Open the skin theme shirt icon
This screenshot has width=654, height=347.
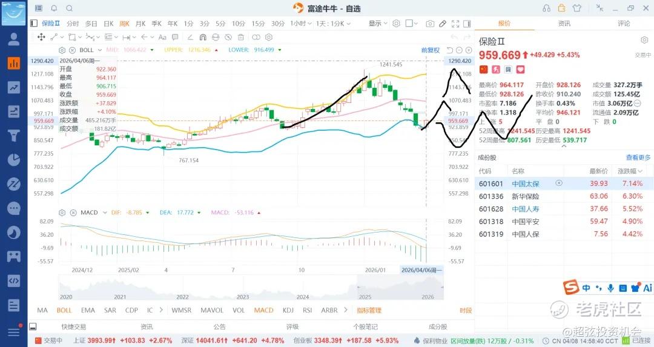coord(576,8)
